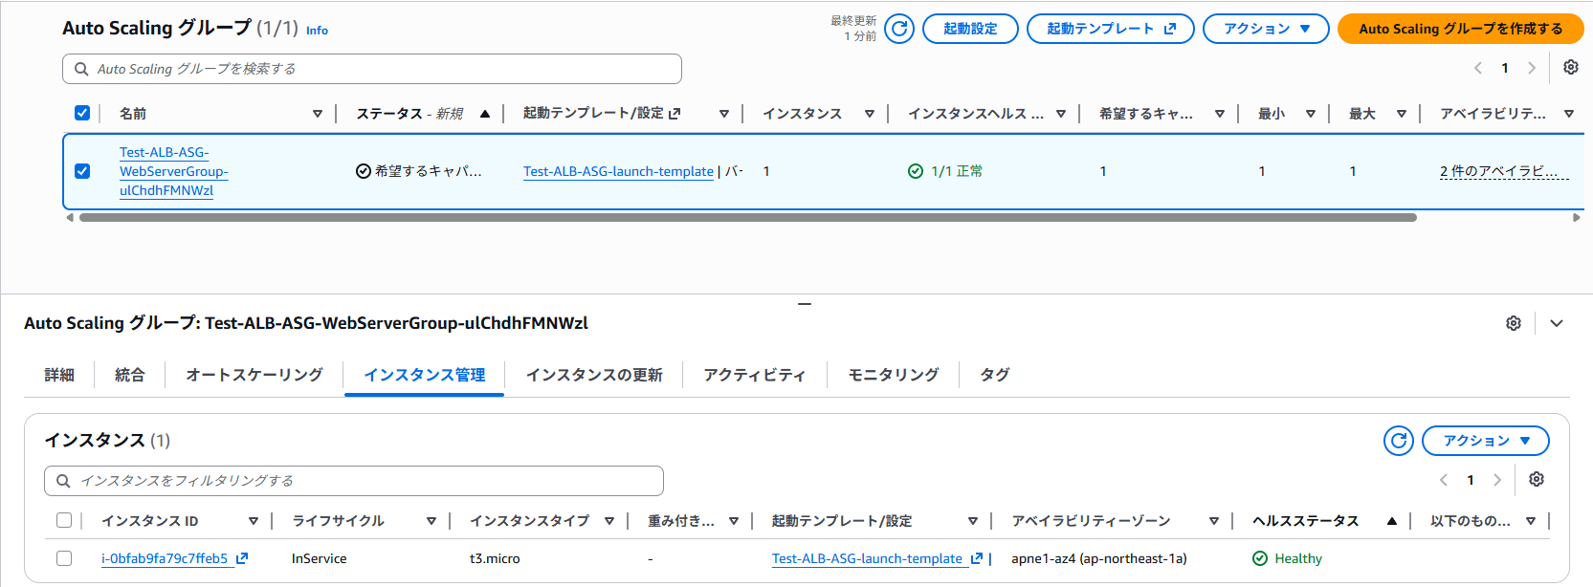Open the instances アクション dropdown
Image resolution: width=1593 pixels, height=587 pixels.
click(1485, 441)
